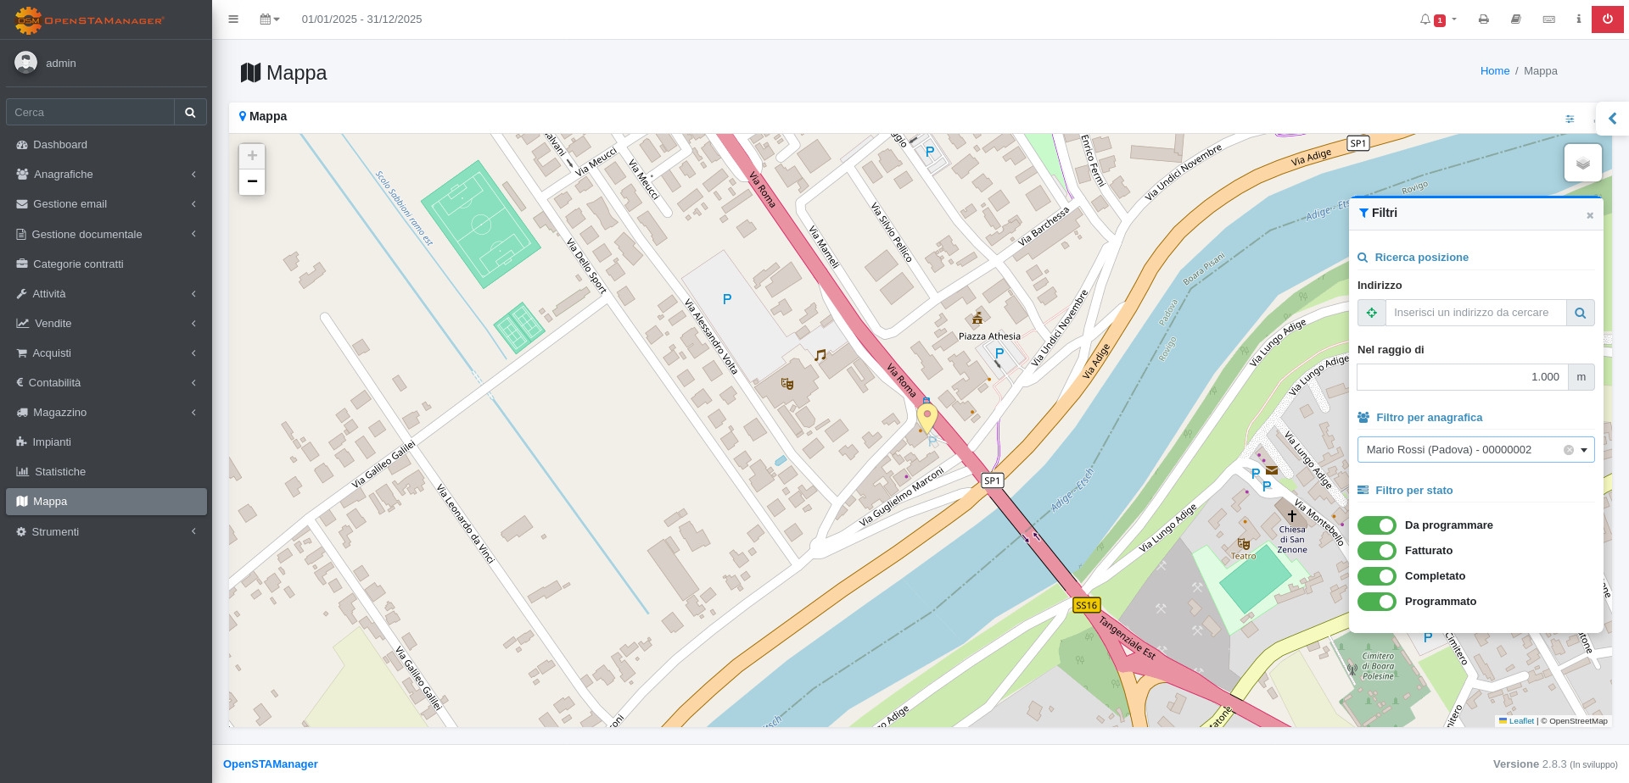Open the calendar period dropdown
The image size is (1629, 783).
click(270, 19)
